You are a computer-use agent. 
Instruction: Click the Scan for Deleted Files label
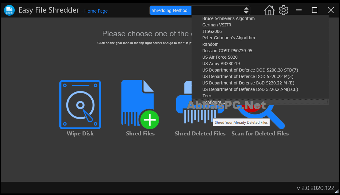click(x=260, y=134)
